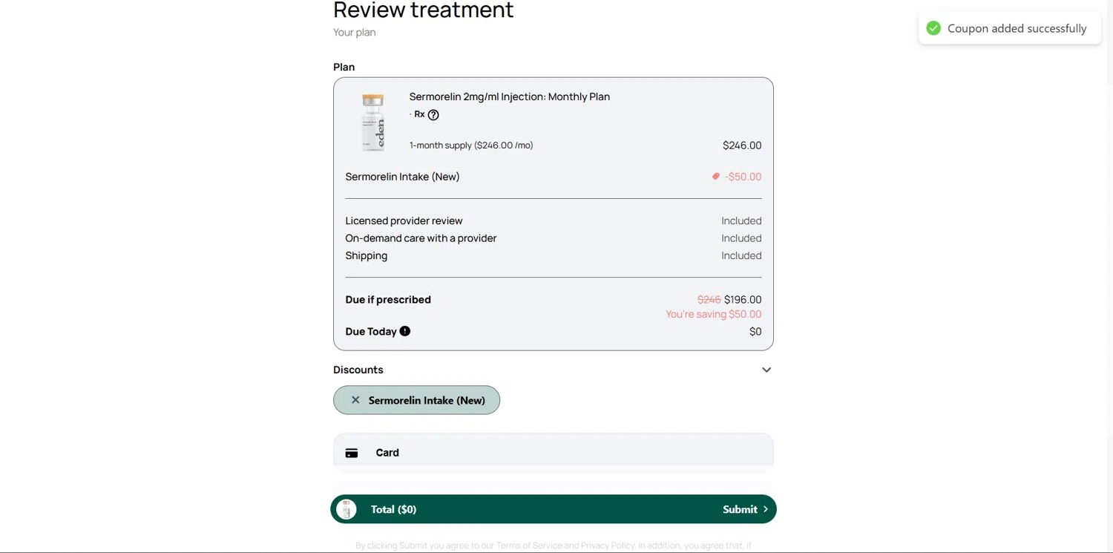
Task: Click the red discount tag icon
Action: (x=715, y=177)
